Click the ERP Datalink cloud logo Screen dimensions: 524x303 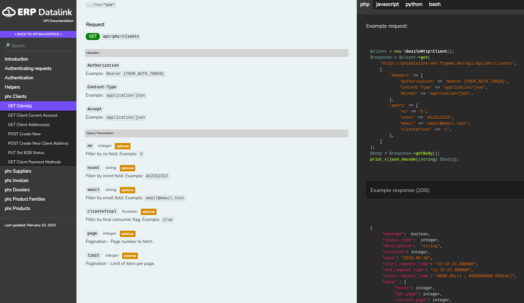pyautogui.click(x=9, y=12)
